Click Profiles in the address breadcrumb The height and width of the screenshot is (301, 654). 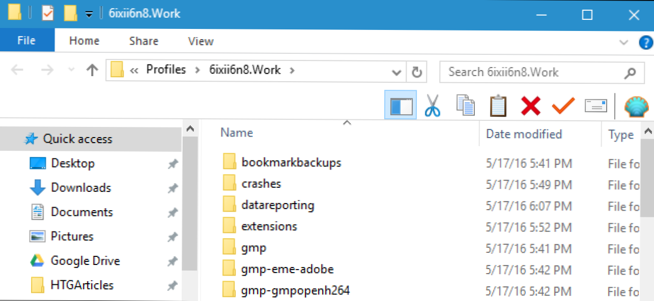click(x=166, y=70)
